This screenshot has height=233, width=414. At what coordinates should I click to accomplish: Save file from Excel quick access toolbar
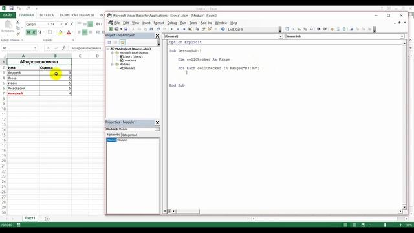[12, 8]
